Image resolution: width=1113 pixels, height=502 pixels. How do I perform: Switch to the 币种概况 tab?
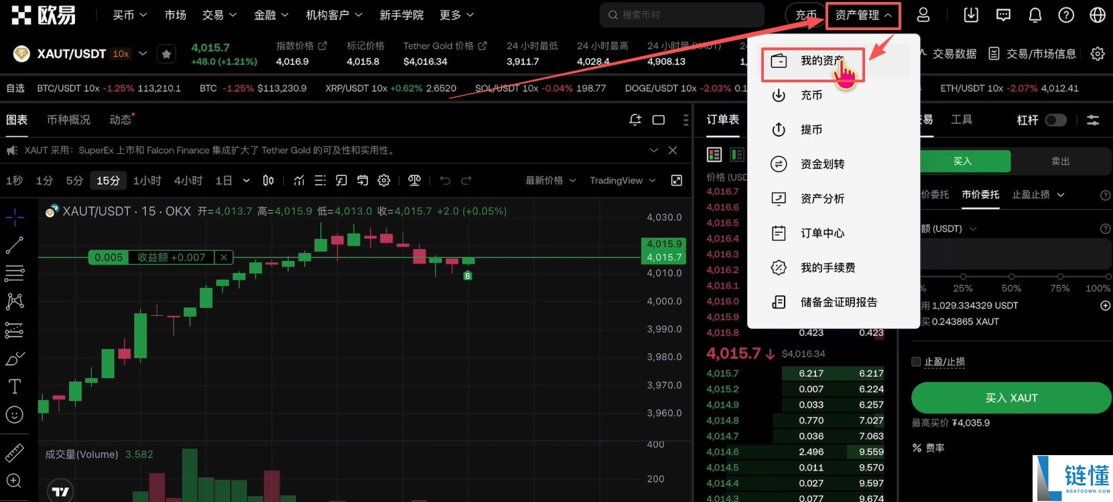[68, 120]
